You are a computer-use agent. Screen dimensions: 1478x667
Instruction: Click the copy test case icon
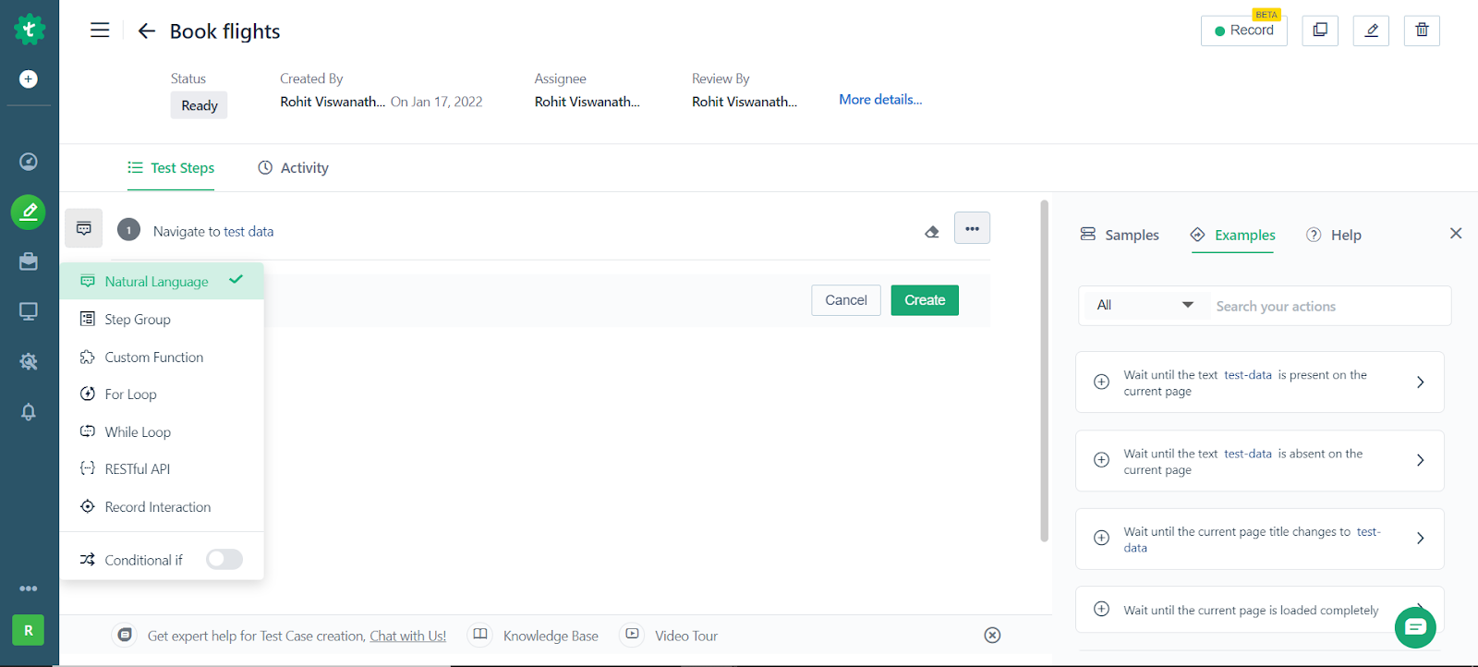1320,30
